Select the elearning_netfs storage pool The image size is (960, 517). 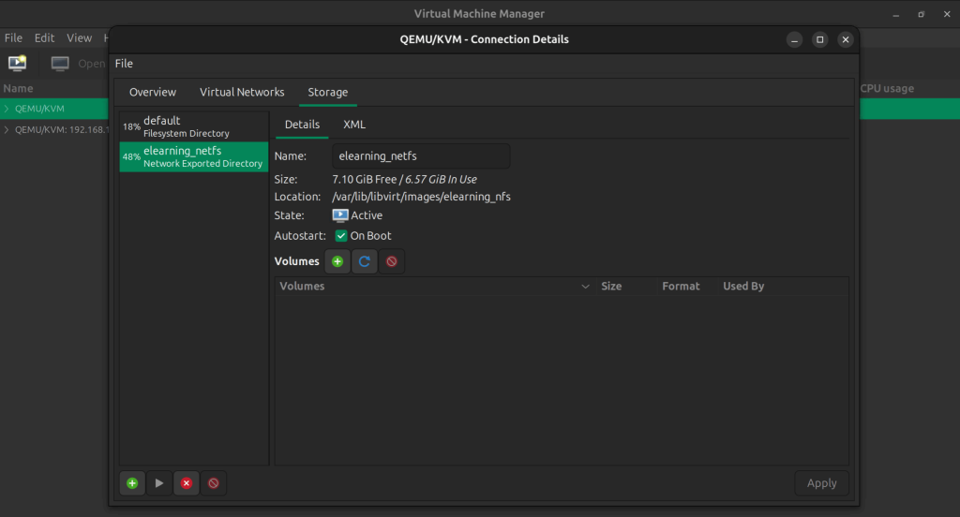pos(193,156)
